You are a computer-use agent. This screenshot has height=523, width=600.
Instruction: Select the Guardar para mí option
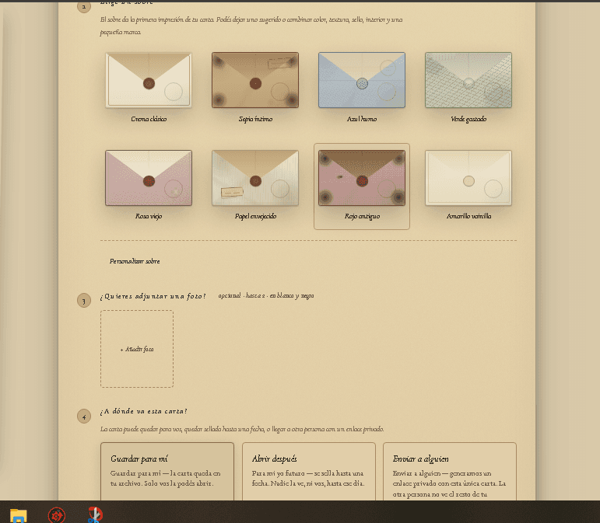[167, 472]
